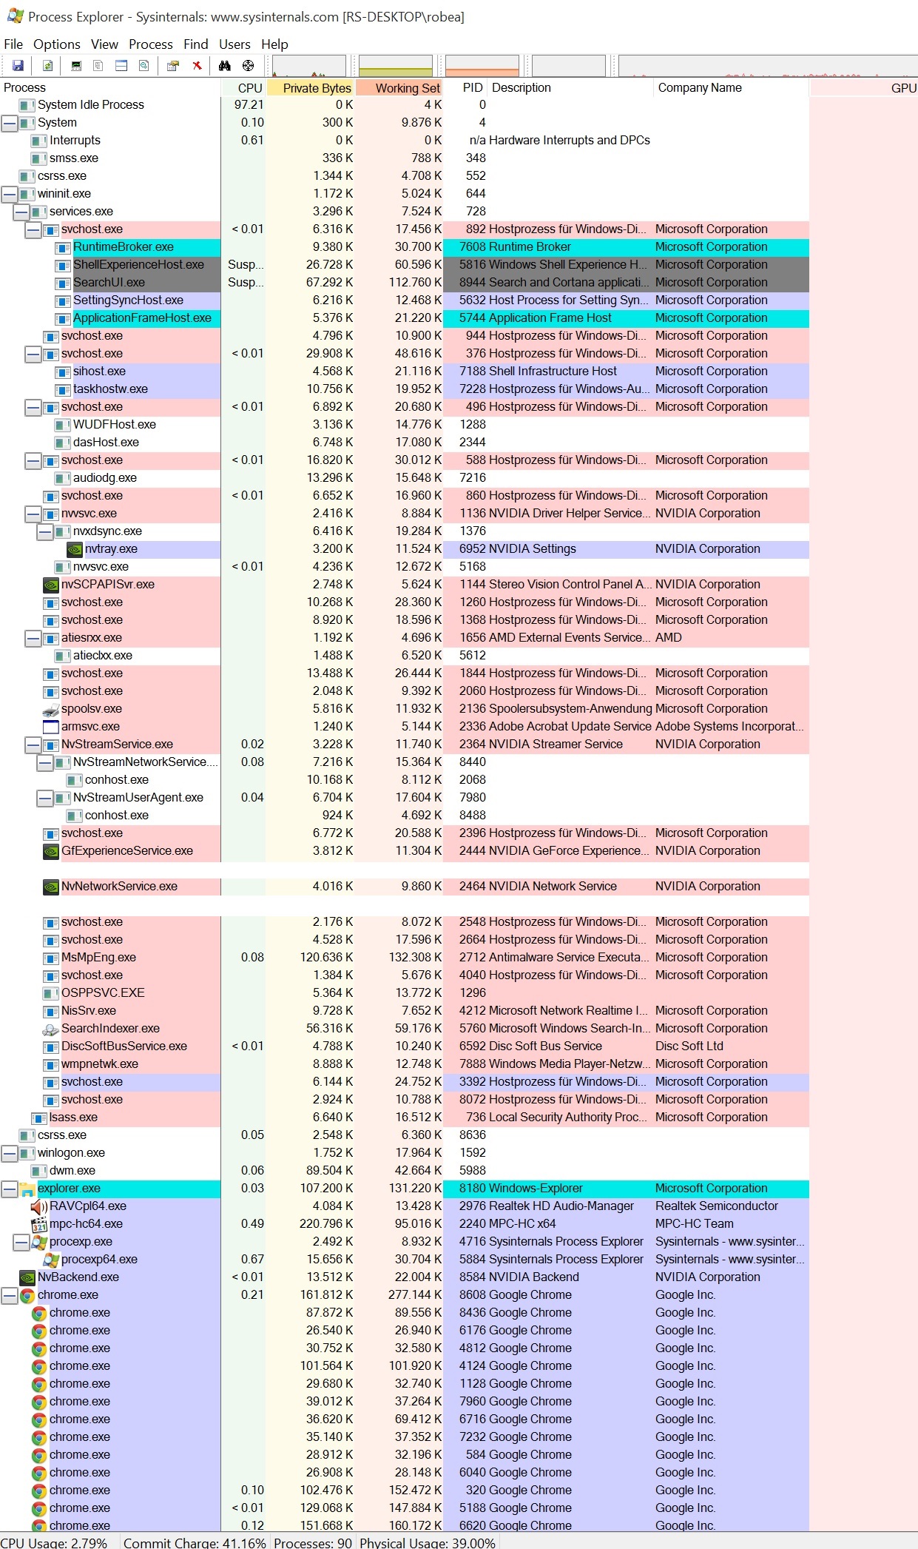Select the RuntimeBroker.exe process row

click(x=405, y=247)
